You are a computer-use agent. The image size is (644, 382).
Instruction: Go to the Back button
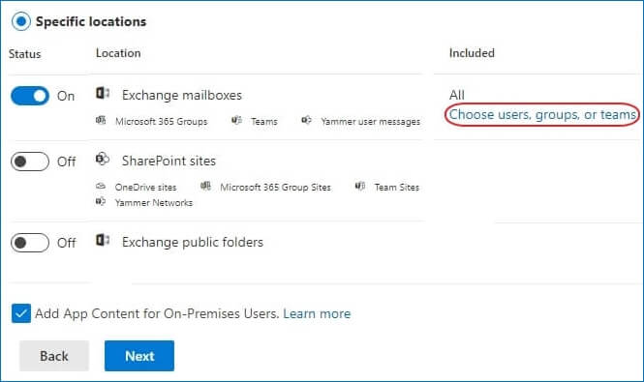click(54, 356)
